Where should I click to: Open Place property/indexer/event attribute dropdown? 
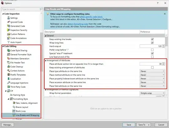click(x=152, y=78)
